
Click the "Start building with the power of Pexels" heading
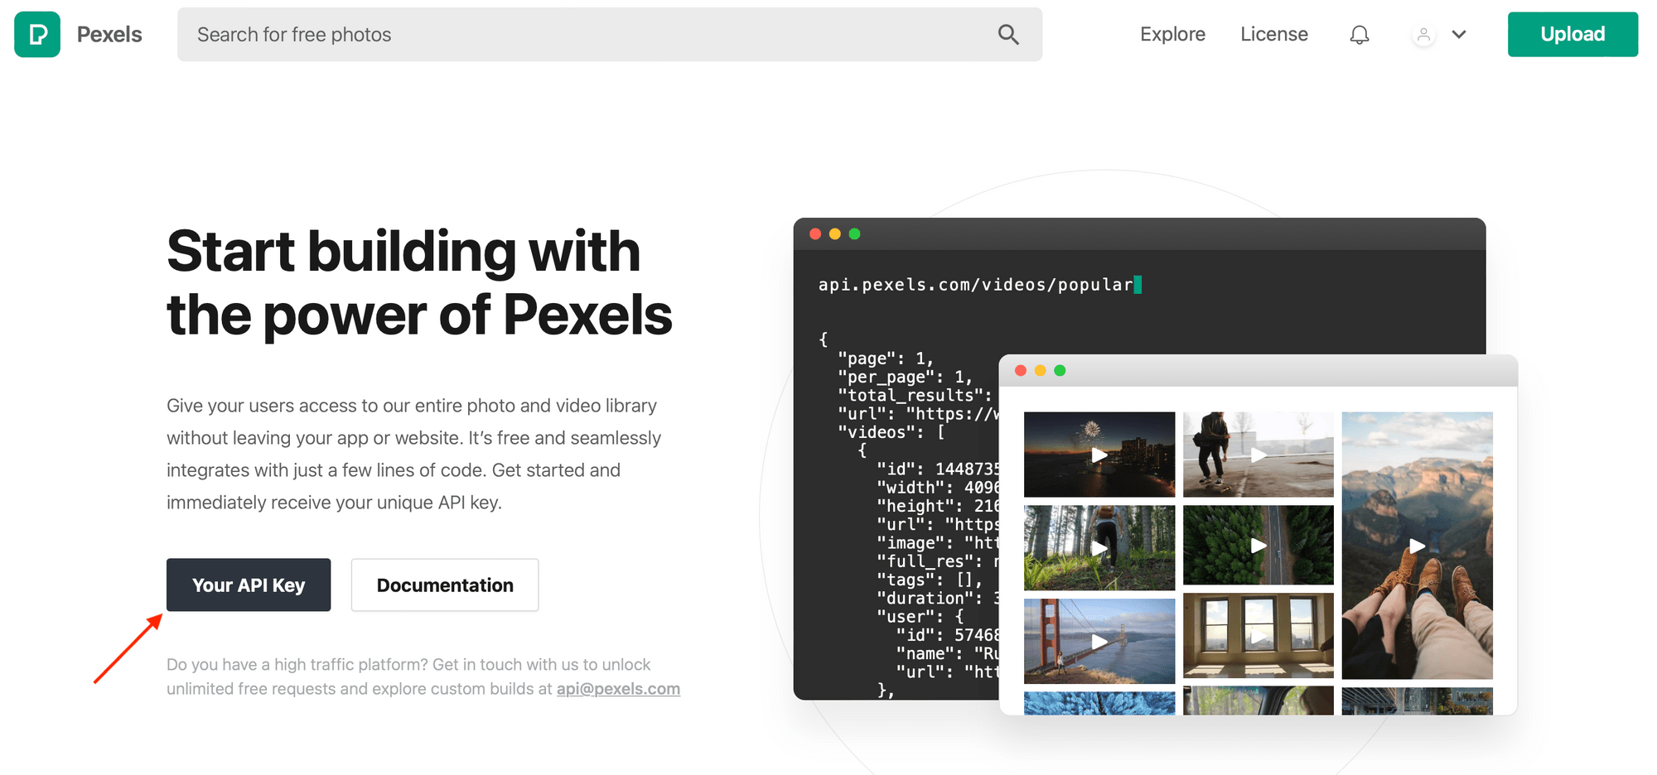419,283
